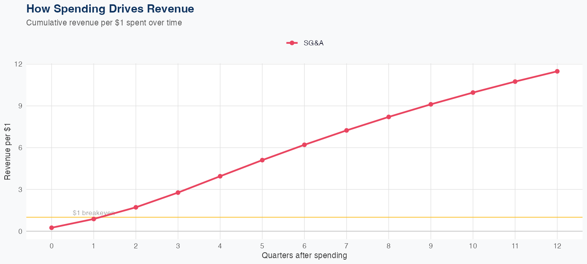
Task: Select the data point at quarter 2
Action: [136, 207]
